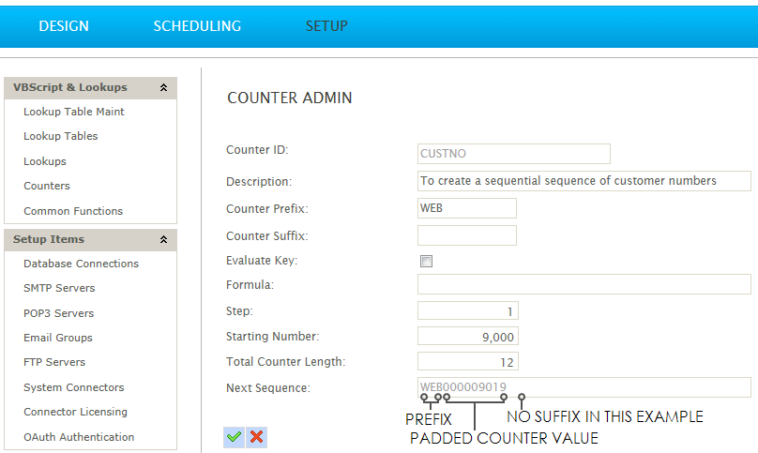Image resolution: width=758 pixels, height=453 pixels.
Task: Click the green checkmark save icon
Action: 234,436
